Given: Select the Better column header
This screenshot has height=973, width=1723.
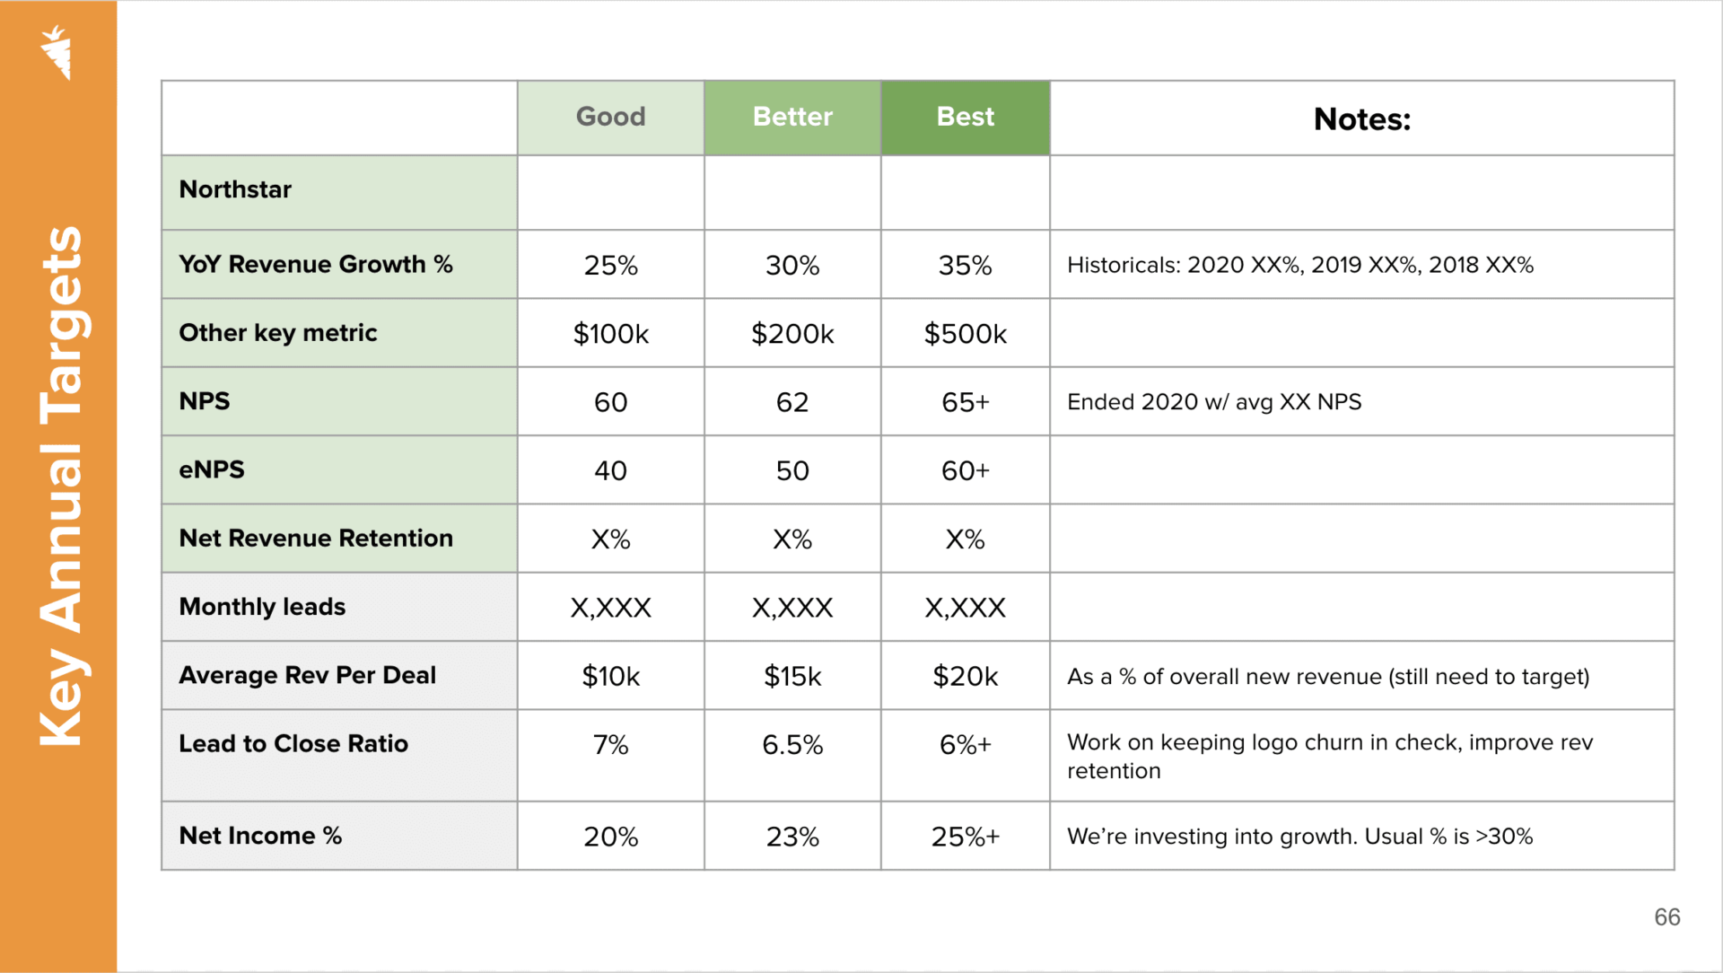Looking at the screenshot, I should (x=792, y=117).
